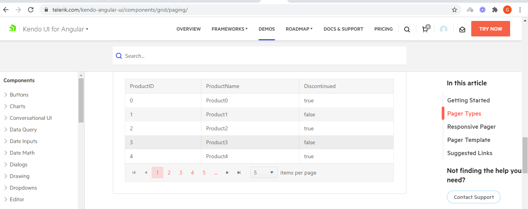
Task: Open items per page dropdown
Action: point(264,173)
